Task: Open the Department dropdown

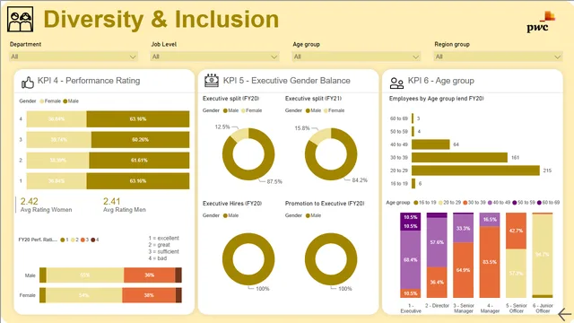Action: pos(74,57)
